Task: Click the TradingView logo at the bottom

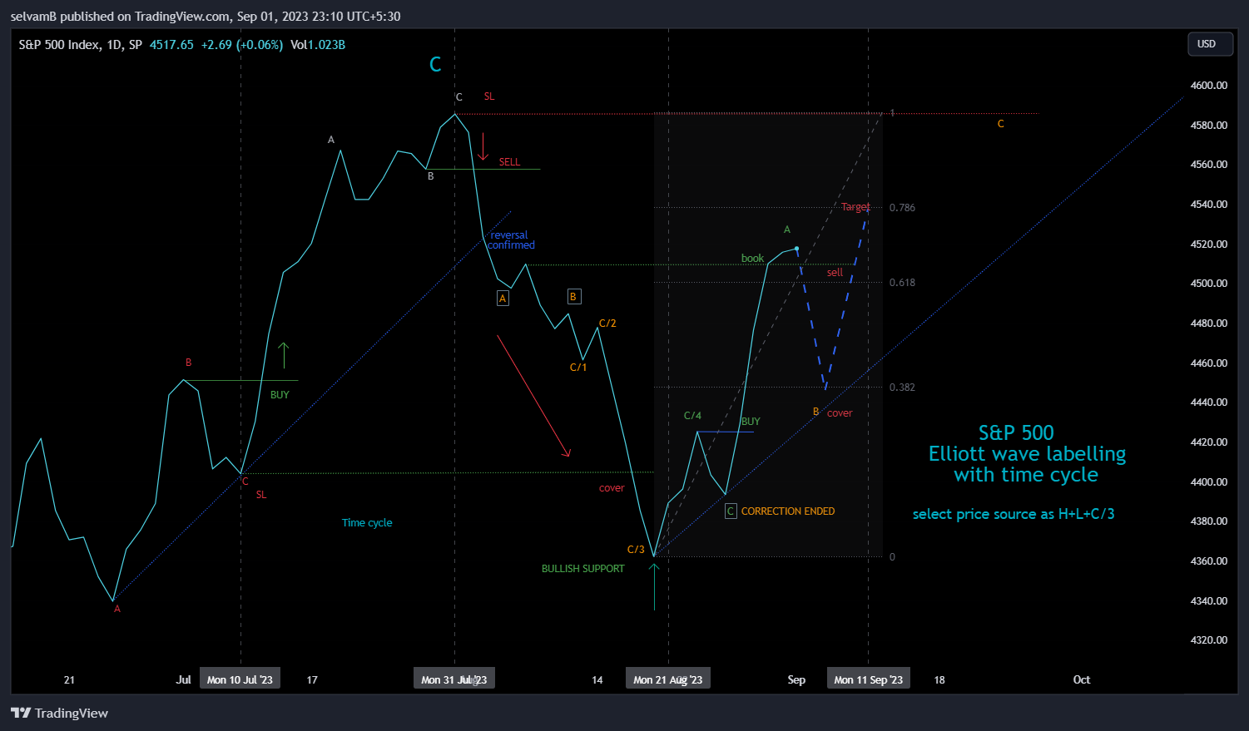Action: (x=59, y=713)
